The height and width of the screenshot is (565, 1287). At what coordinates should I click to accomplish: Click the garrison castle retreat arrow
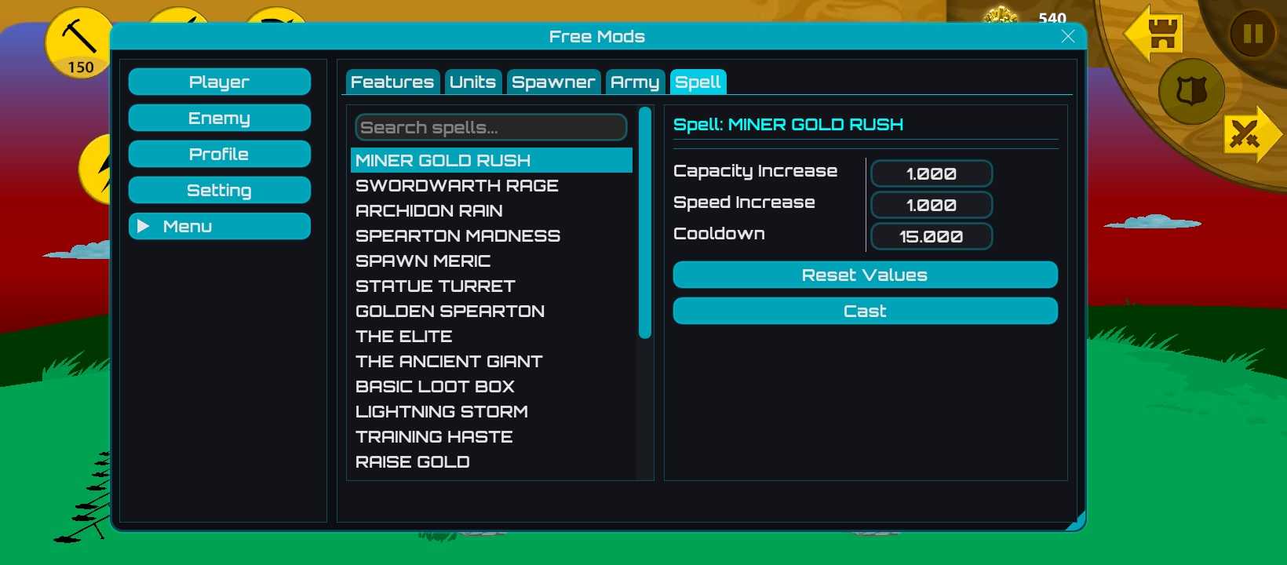click(1154, 33)
